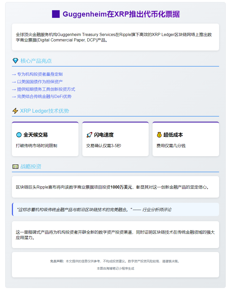Click the text 打破传统市场时间限制
The height and width of the screenshot is (296, 231).
[x=37, y=146]
